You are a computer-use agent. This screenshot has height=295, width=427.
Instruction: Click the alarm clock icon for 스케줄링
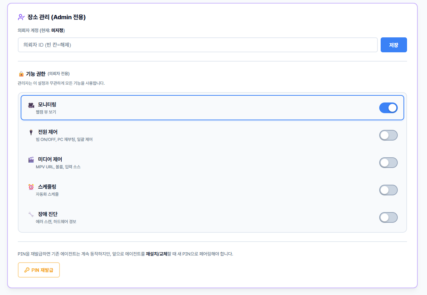(x=31, y=187)
